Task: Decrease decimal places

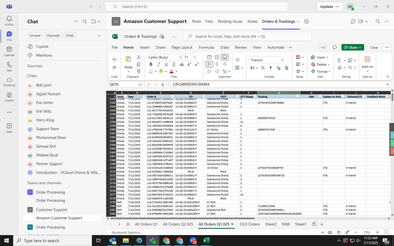Action: (286, 68)
